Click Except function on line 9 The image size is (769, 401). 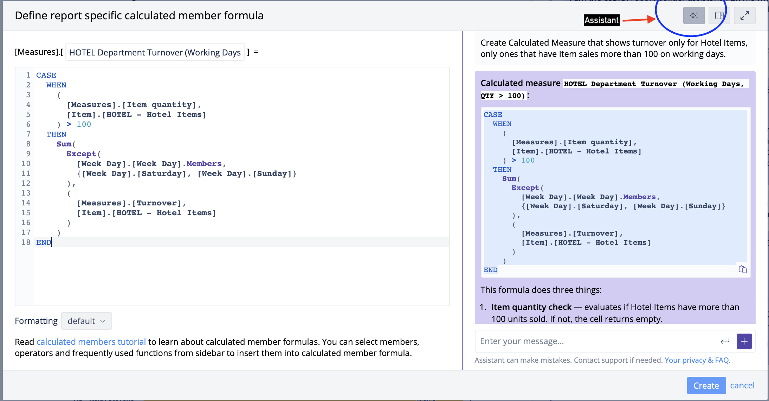[81, 154]
